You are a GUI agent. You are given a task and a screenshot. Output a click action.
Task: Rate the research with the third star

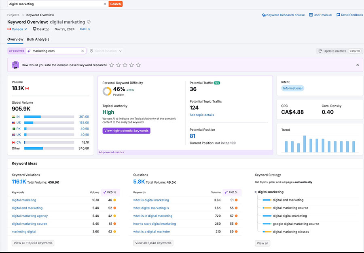pos(125,65)
